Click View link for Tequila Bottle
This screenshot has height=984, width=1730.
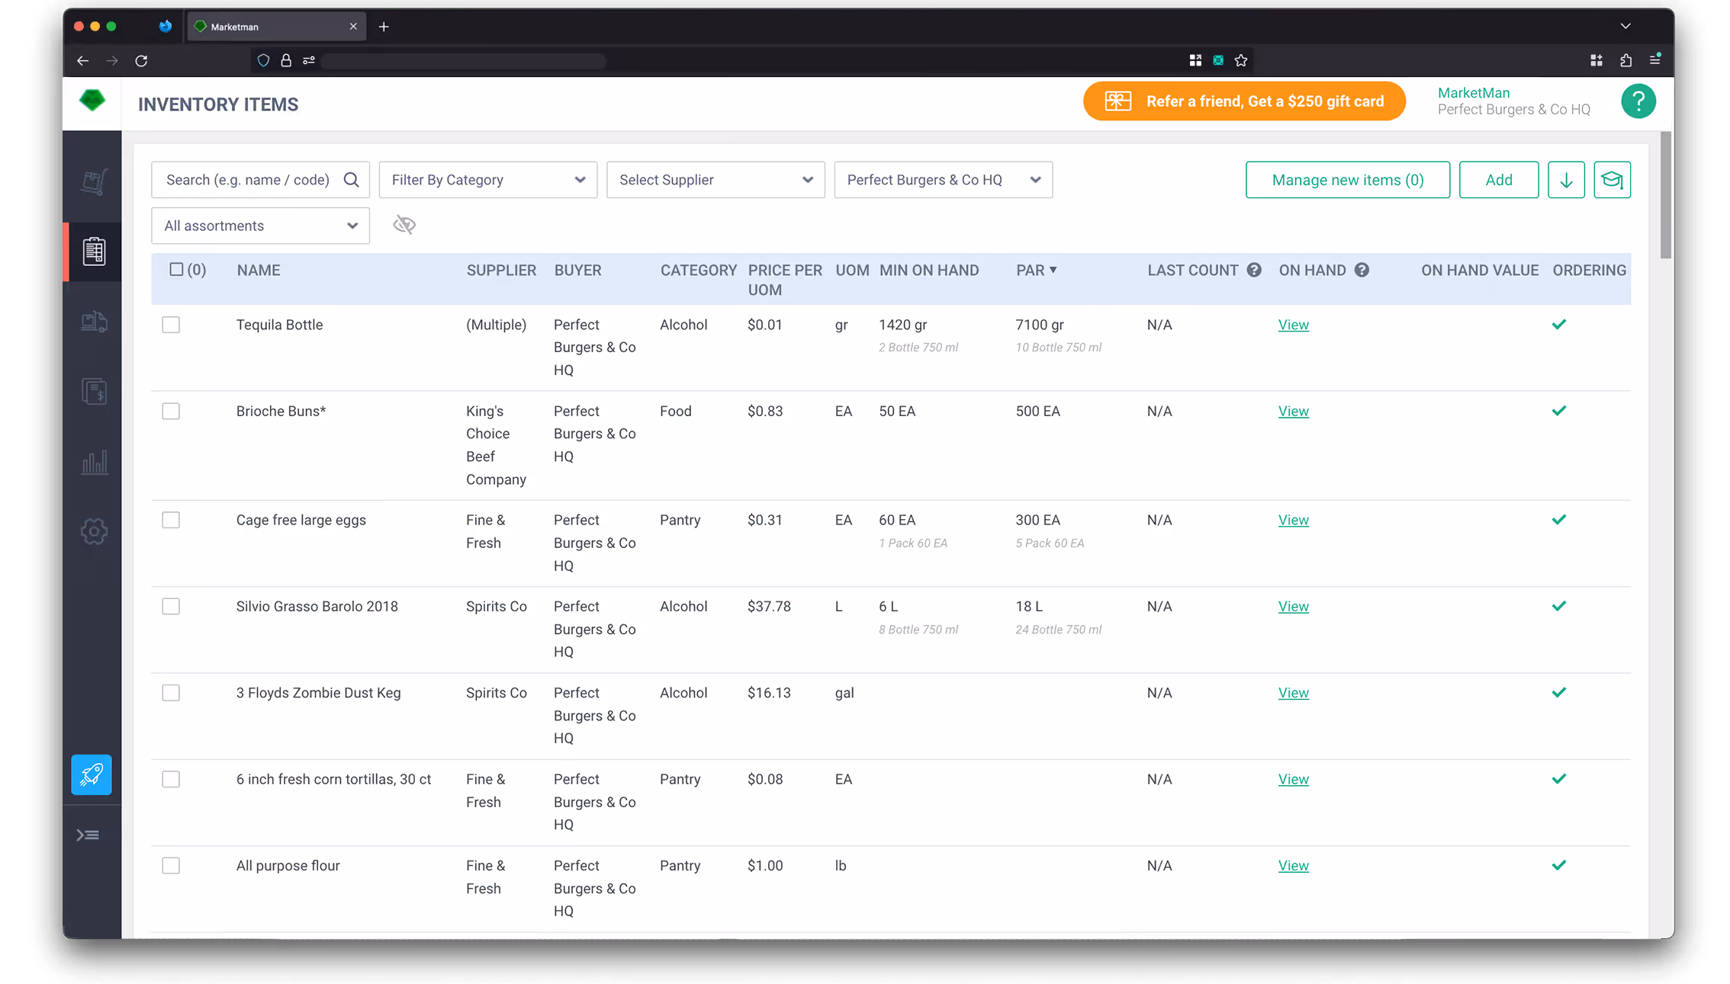click(x=1293, y=325)
